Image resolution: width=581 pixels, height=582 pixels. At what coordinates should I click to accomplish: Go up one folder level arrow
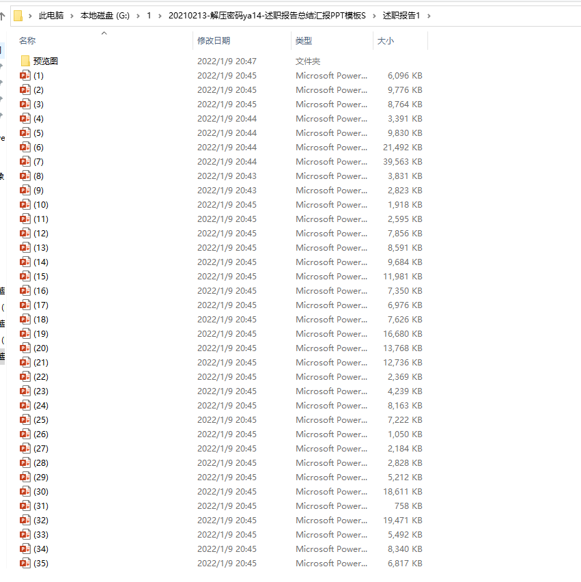pos(2,16)
